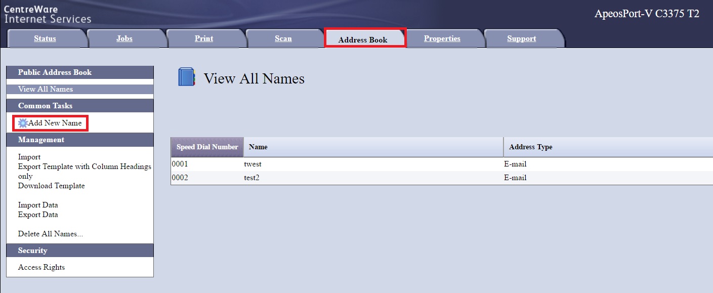Select Export Data in the sidebar
Viewport: 713px width, 293px height.
pos(38,215)
